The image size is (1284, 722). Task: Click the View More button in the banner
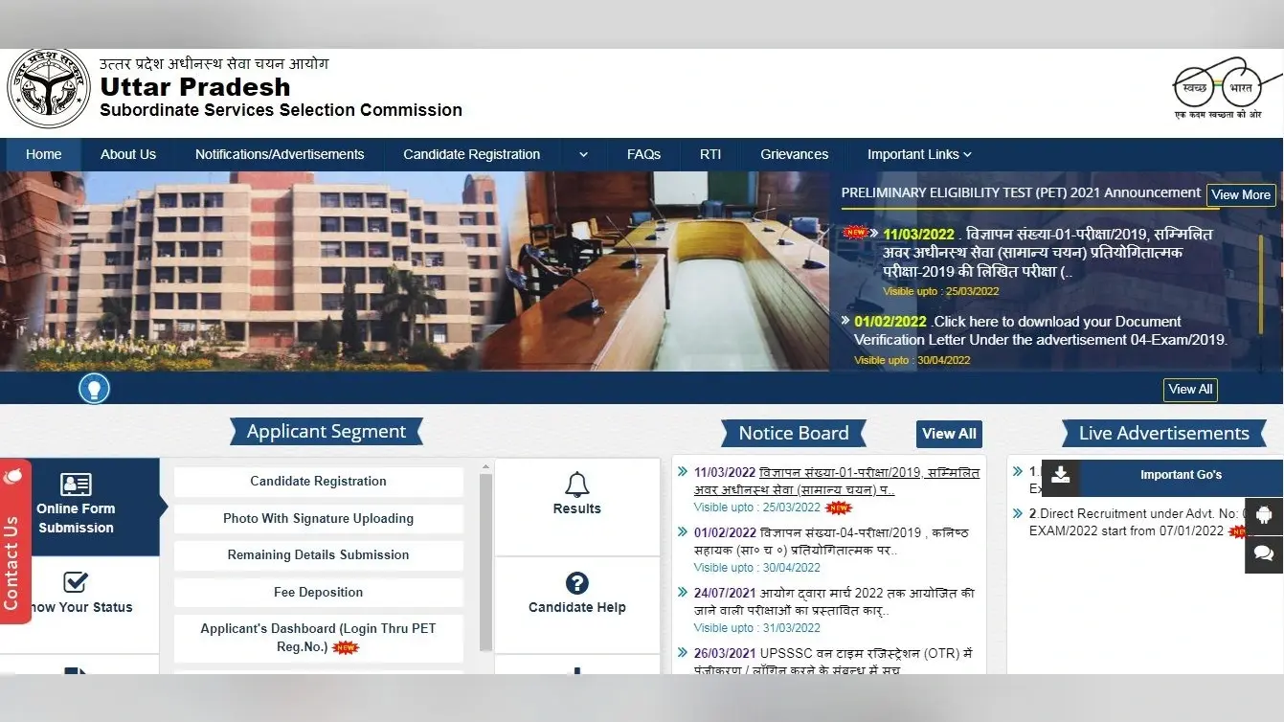(x=1241, y=194)
